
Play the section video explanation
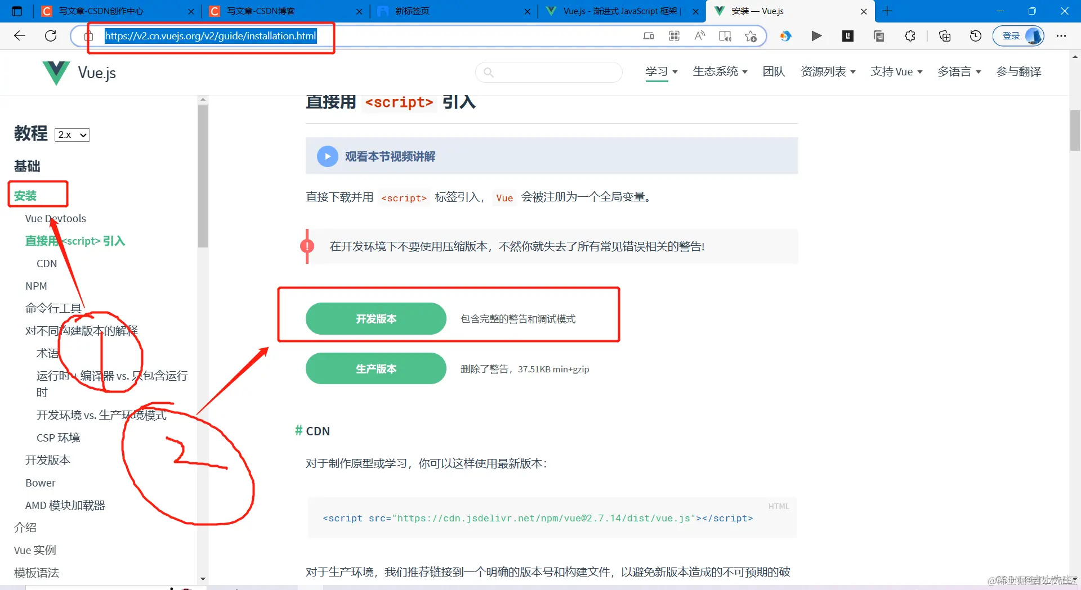point(327,156)
